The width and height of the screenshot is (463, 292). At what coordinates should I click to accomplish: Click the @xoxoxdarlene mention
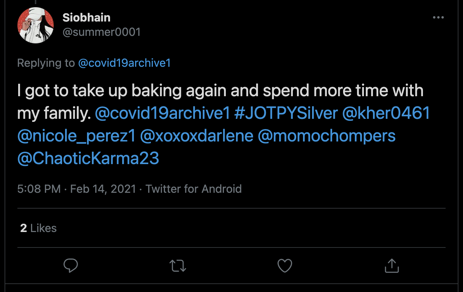coord(197,136)
